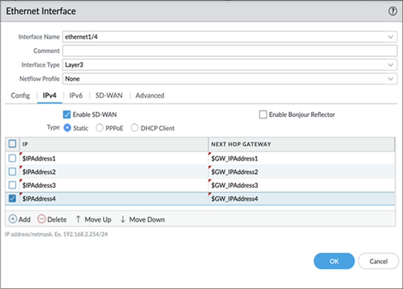Viewport: 403px width, 289px height.
Task: Click the Move Down arrow
Action: (x=123, y=219)
